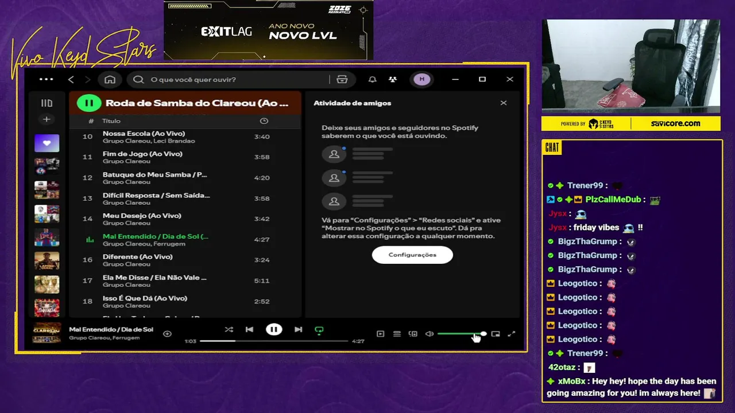Image resolution: width=735 pixels, height=413 pixels.
Task: Open the profile avatar "H" menu
Action: pyautogui.click(x=422, y=79)
